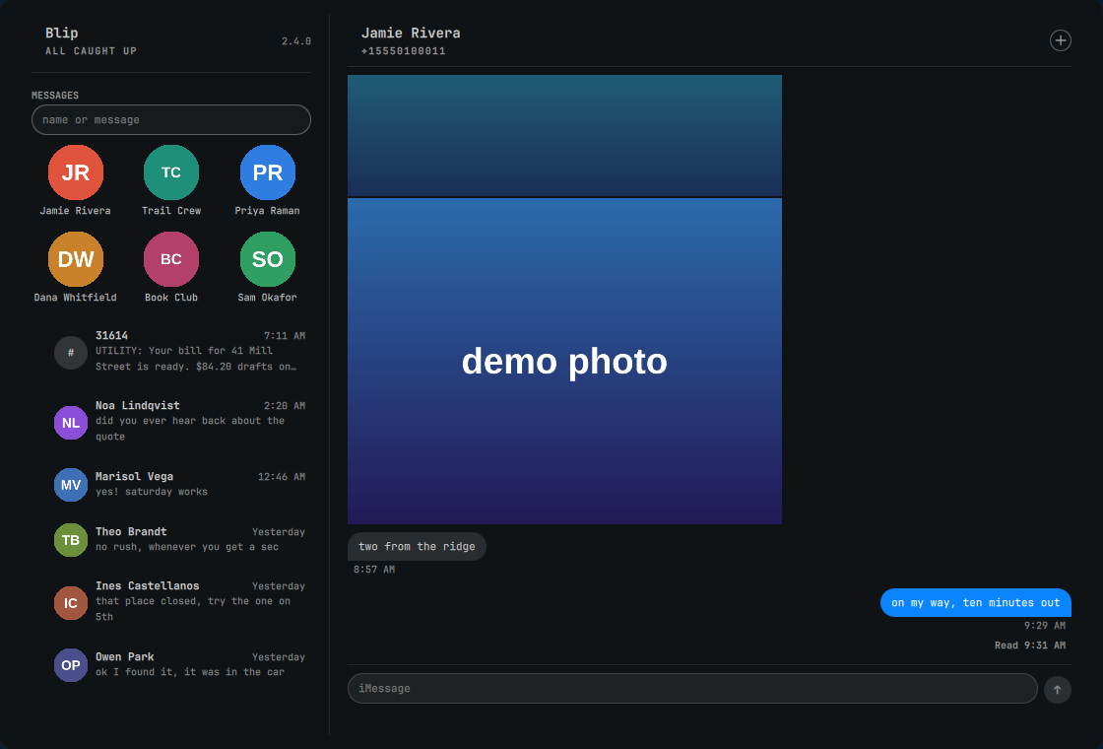Click the NL avatar icon
Screen dimensions: 1103x749
click(x=70, y=423)
